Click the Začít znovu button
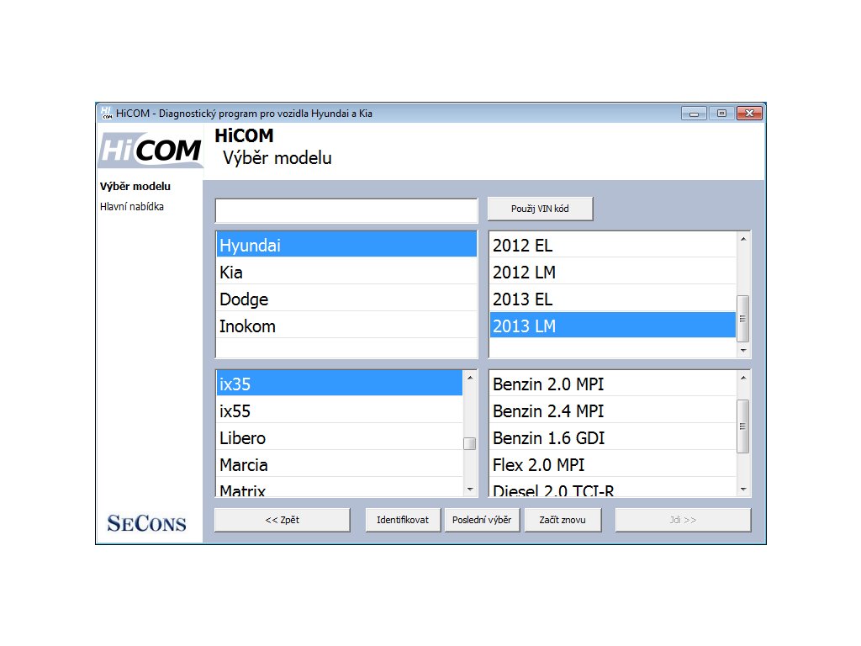This screenshot has height=646, width=861. [x=563, y=520]
